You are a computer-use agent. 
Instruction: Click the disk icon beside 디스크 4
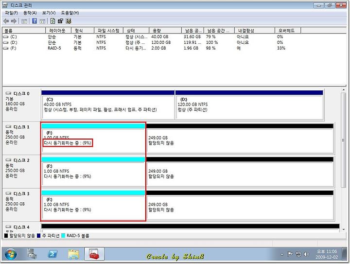tap(8, 227)
